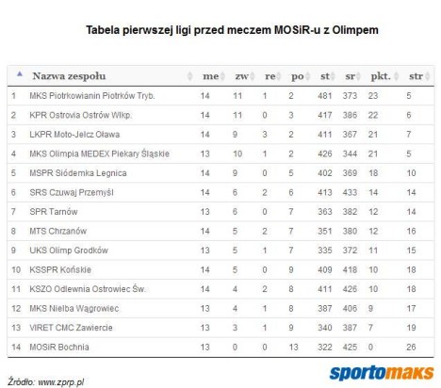Click the sort arrows beside the me column

(222, 76)
